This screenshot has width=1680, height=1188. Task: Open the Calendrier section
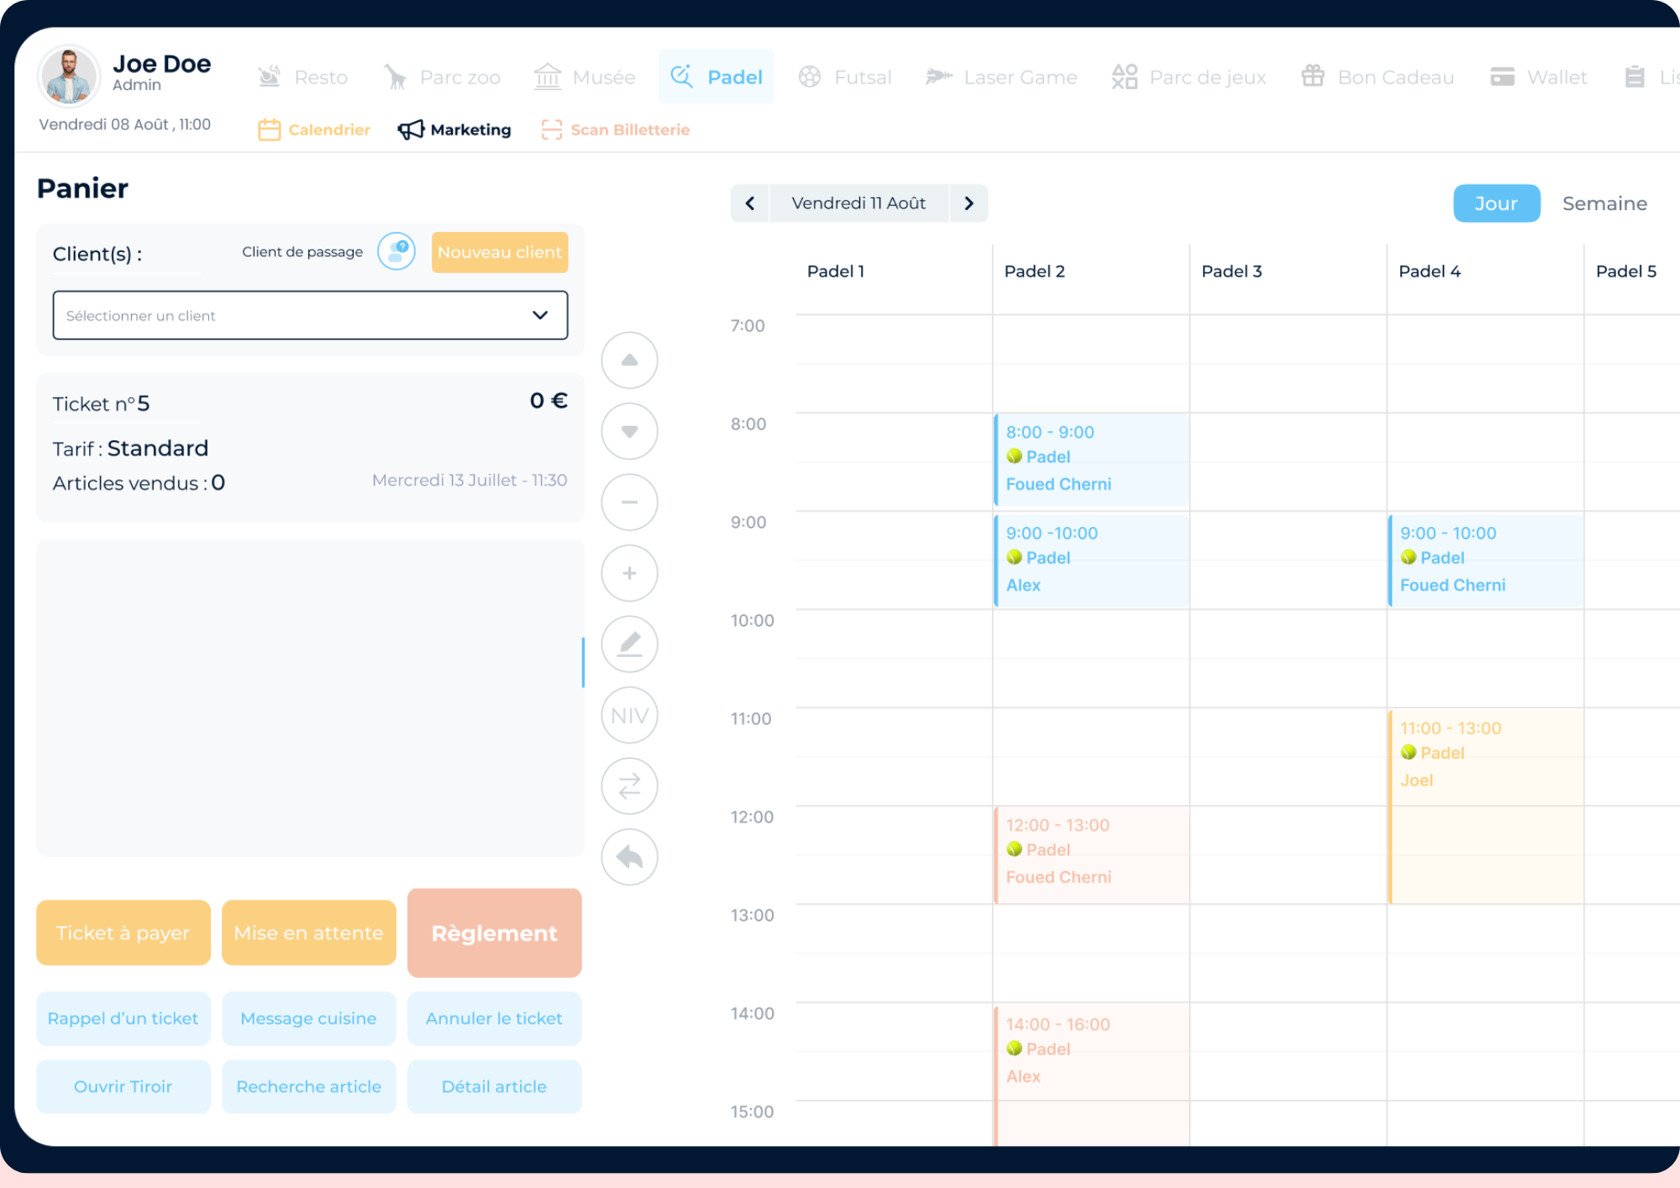click(315, 129)
